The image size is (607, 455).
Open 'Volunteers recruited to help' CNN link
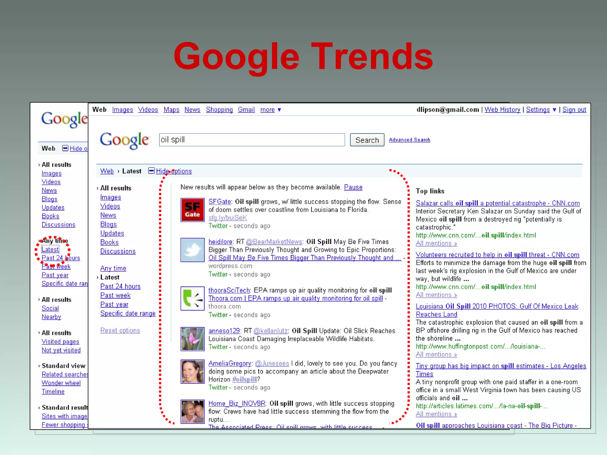tap(497, 255)
